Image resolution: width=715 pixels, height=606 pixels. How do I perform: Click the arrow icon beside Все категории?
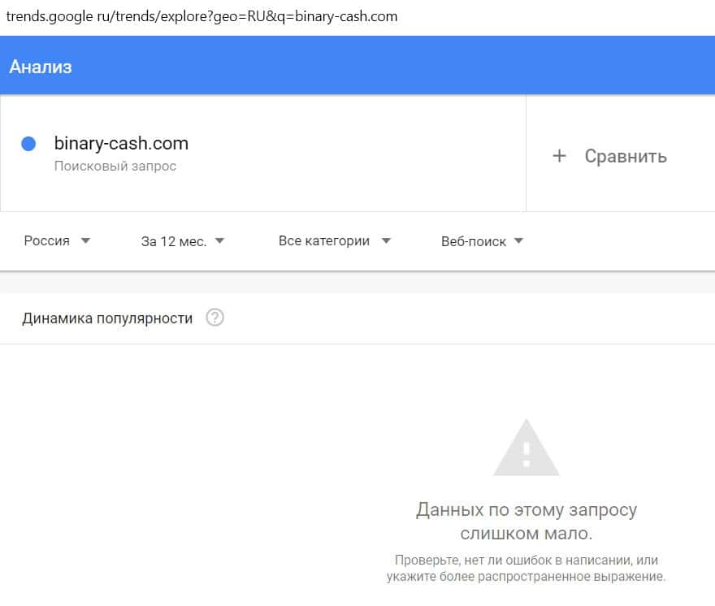pos(386,240)
